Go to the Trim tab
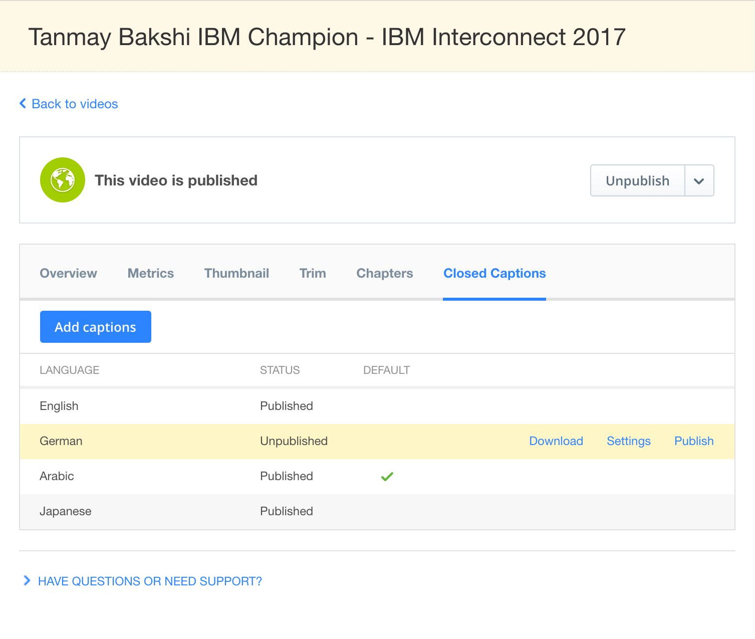The image size is (755, 639). tap(313, 273)
